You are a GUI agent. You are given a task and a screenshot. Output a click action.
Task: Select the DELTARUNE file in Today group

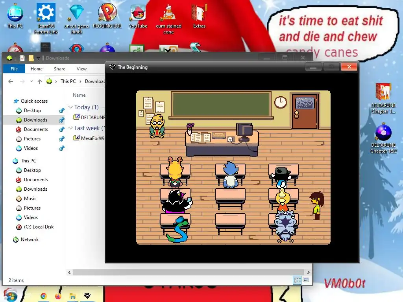click(89, 117)
